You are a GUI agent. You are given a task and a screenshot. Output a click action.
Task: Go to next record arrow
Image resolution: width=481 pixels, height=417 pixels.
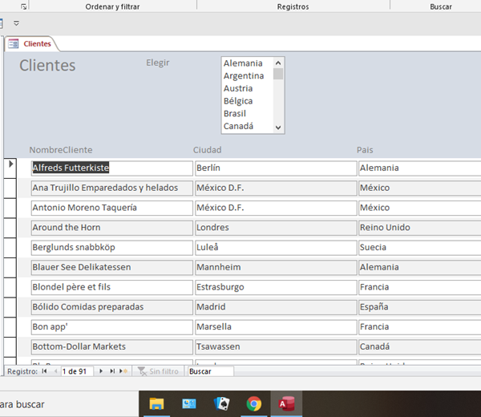(x=102, y=371)
